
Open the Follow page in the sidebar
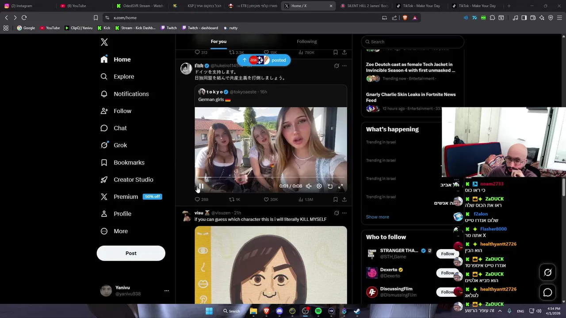(116, 111)
